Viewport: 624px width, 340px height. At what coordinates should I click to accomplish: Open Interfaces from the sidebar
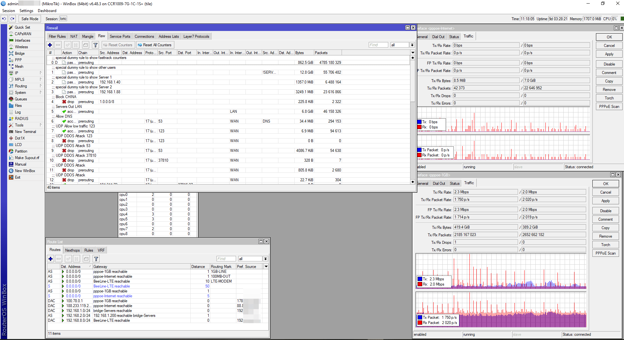coord(22,40)
